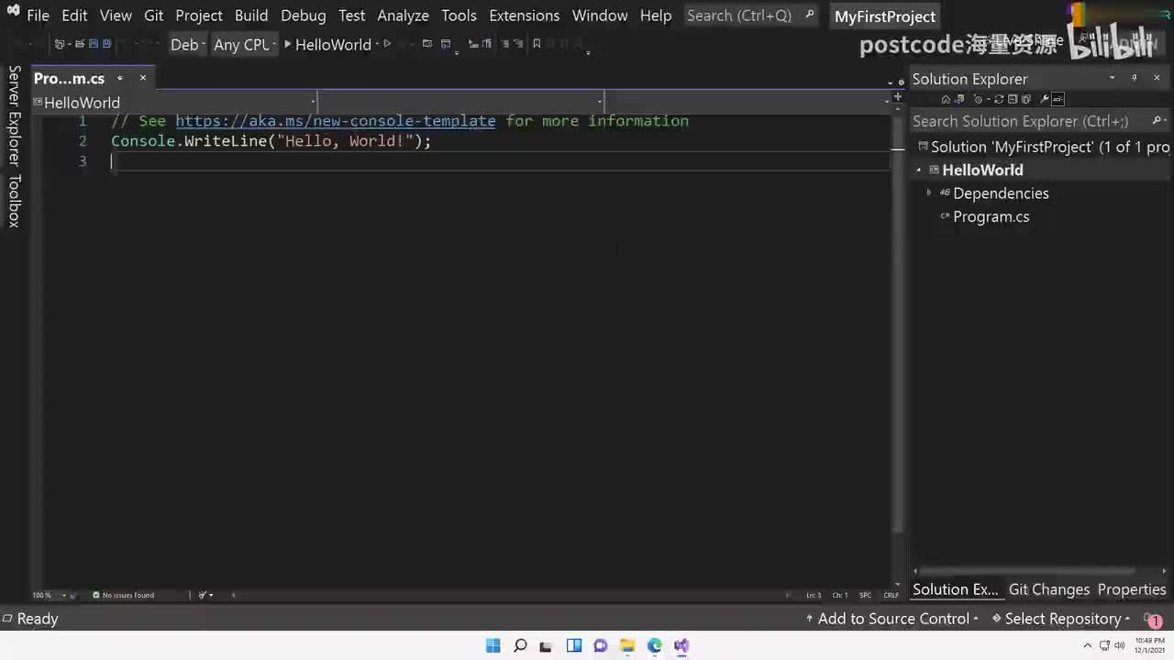Open the View menu
This screenshot has height=660, width=1174.
click(x=116, y=16)
